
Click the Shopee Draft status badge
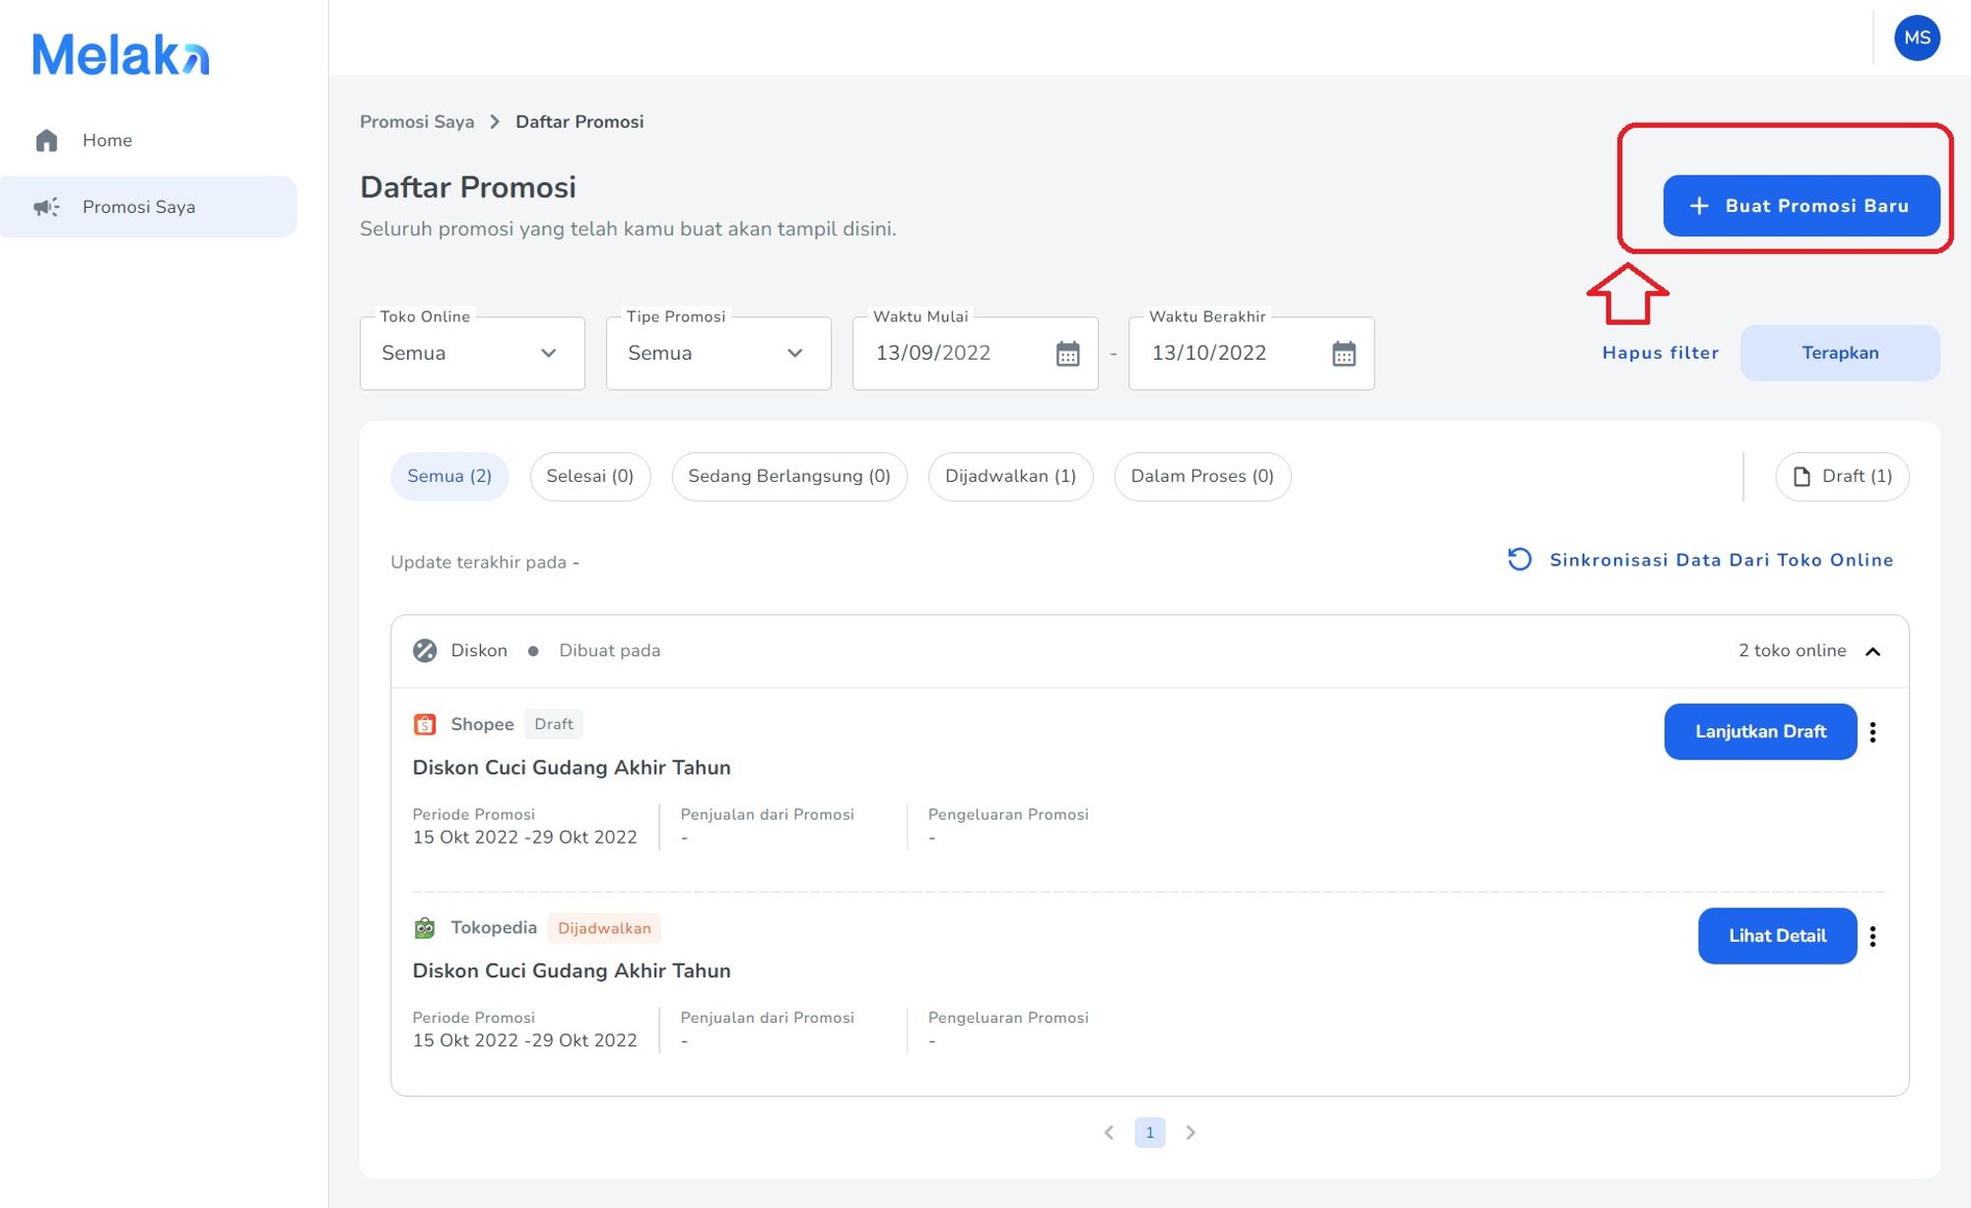tap(554, 724)
